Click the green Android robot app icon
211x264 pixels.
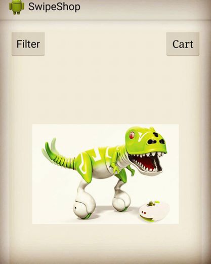click(x=17, y=7)
